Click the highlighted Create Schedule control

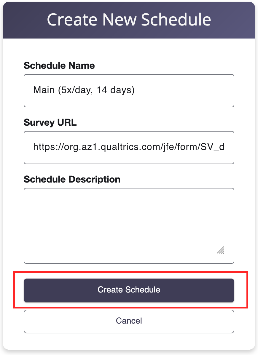pos(129,290)
